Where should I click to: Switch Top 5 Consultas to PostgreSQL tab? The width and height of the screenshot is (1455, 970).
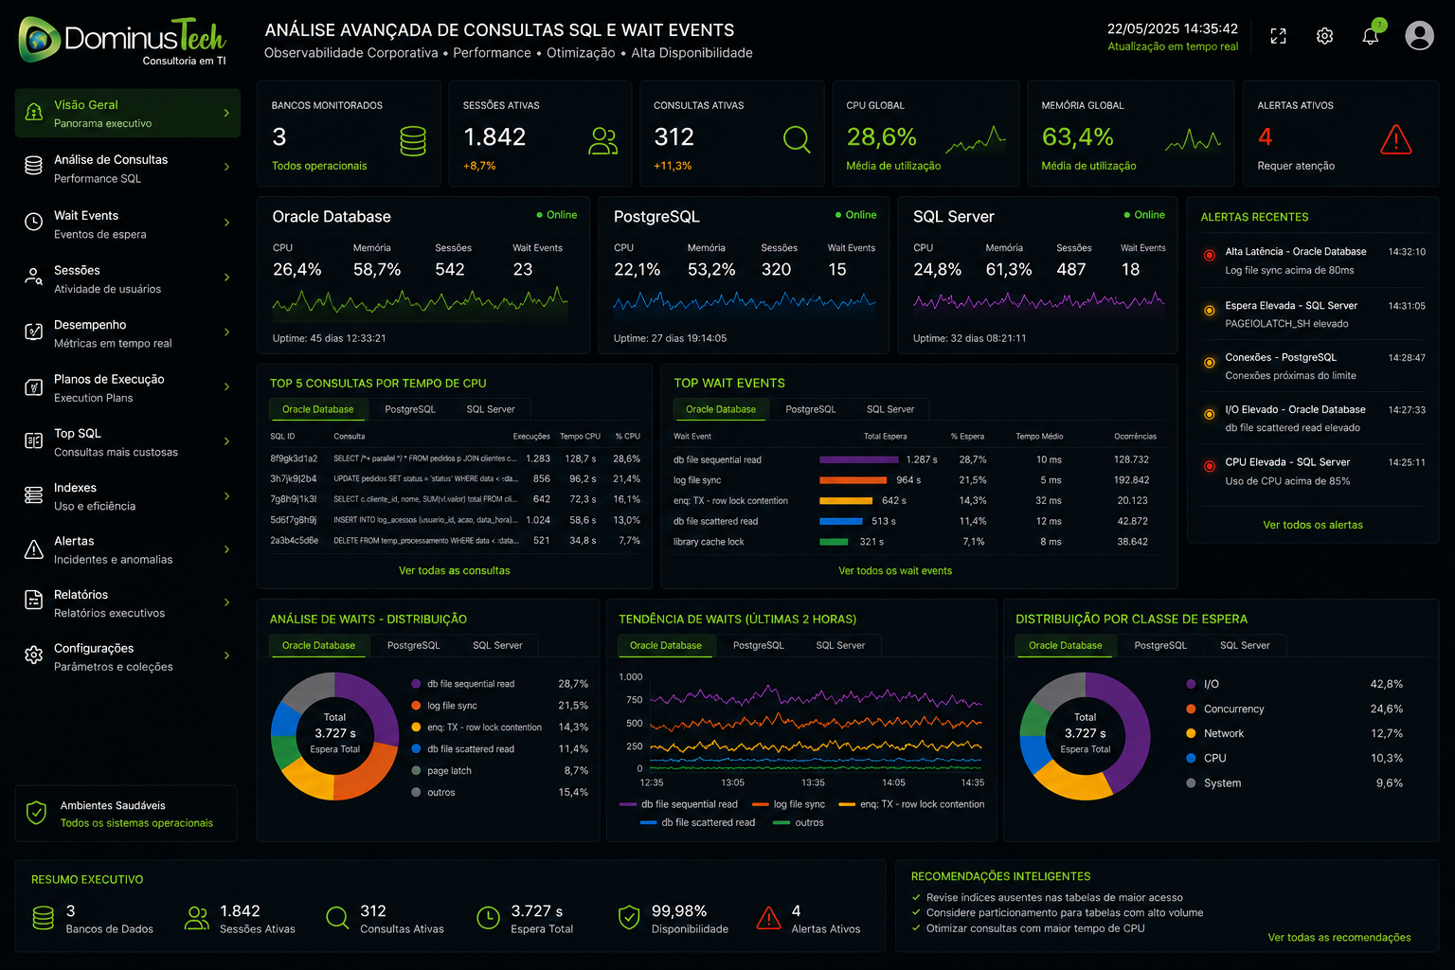tap(410, 409)
